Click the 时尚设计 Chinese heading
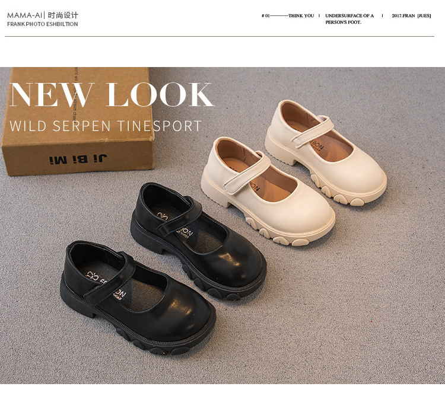 click(63, 15)
